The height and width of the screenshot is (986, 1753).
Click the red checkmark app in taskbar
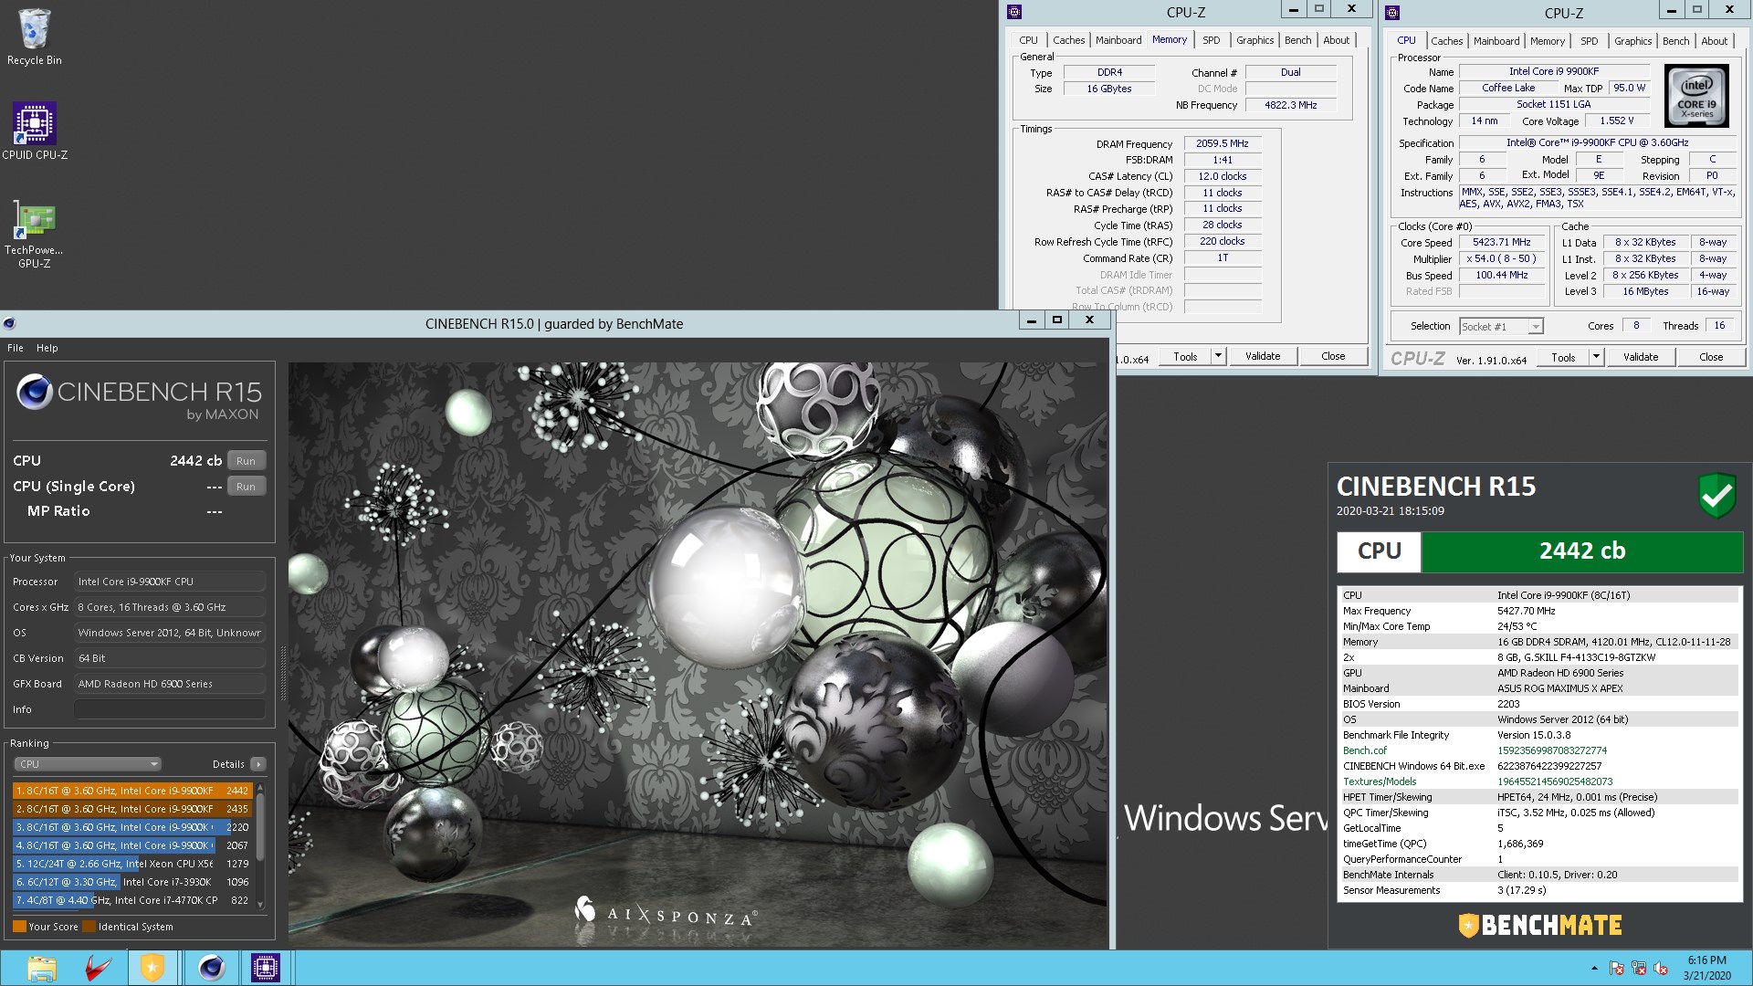tap(98, 968)
